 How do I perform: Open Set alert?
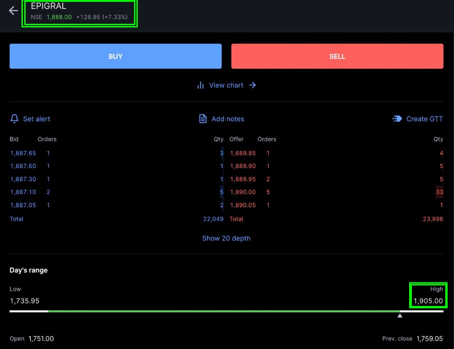(x=37, y=119)
